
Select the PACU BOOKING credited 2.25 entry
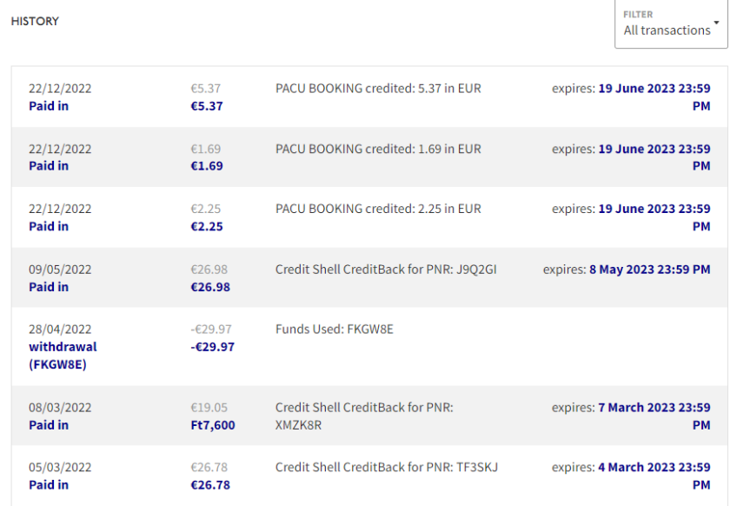click(378, 209)
